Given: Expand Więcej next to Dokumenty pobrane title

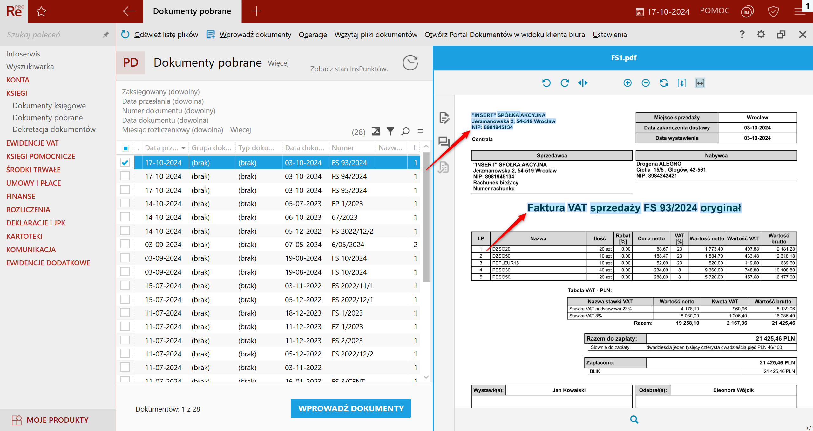Looking at the screenshot, I should point(278,63).
